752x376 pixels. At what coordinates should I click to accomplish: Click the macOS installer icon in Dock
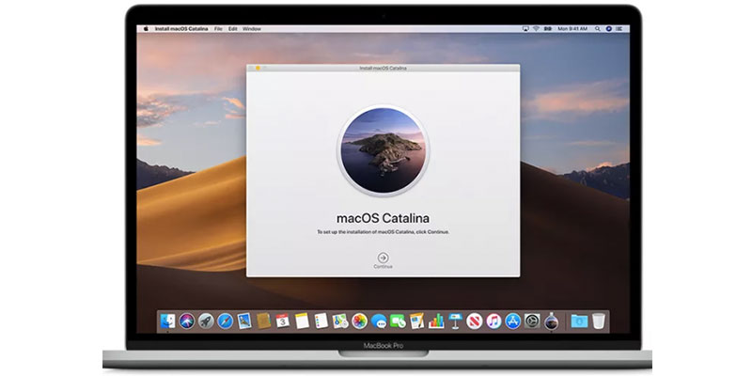coord(551,321)
